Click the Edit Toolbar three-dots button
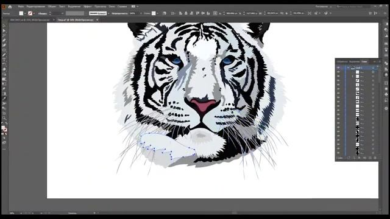The height and width of the screenshot is (219, 390). pos(4,149)
